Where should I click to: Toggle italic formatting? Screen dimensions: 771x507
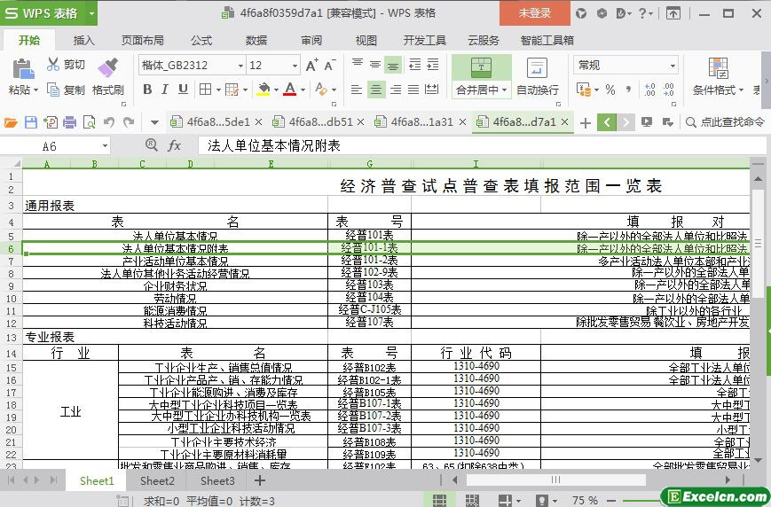pos(166,90)
